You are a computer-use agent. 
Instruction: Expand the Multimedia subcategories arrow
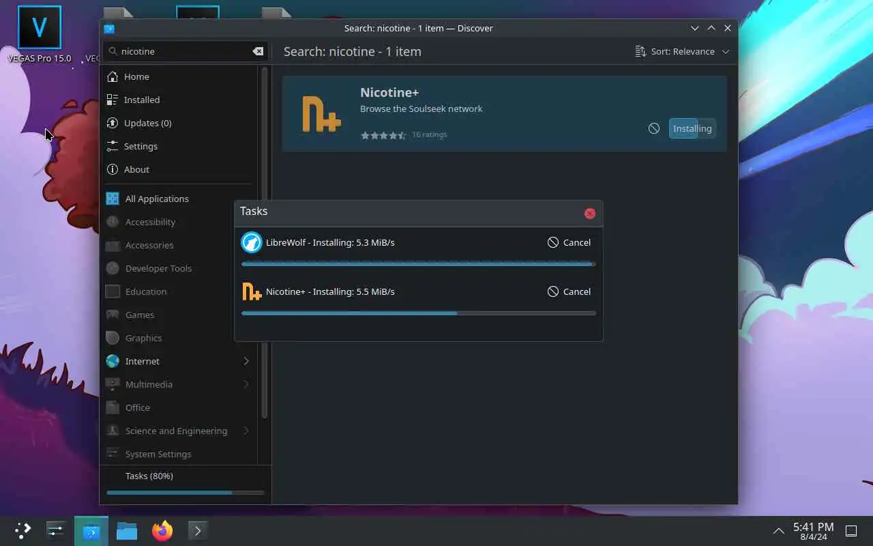246,384
